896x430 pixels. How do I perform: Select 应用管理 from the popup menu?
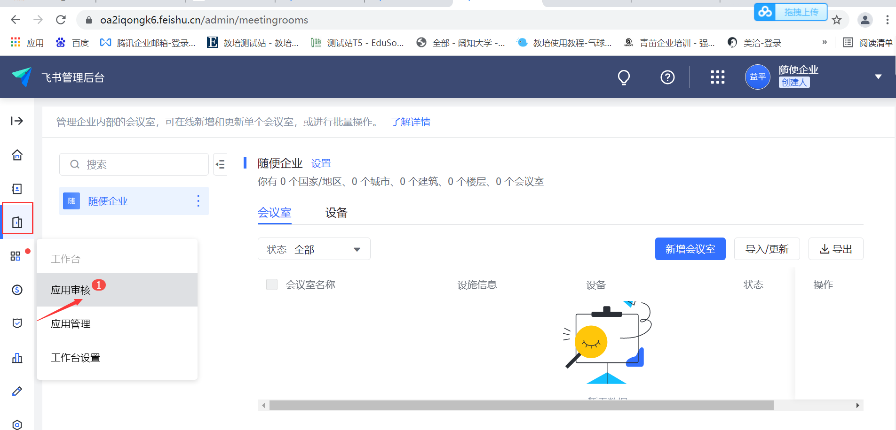tap(71, 324)
